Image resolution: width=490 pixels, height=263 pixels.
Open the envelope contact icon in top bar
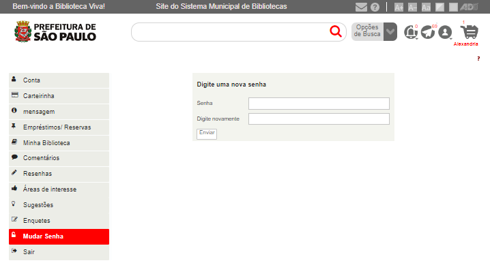361,7
